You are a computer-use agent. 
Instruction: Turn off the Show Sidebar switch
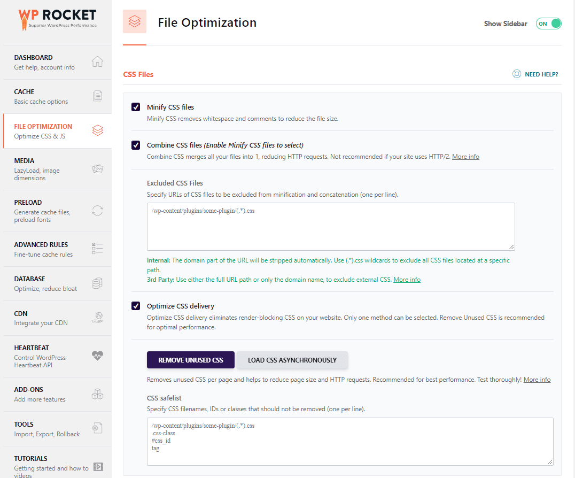(x=548, y=24)
